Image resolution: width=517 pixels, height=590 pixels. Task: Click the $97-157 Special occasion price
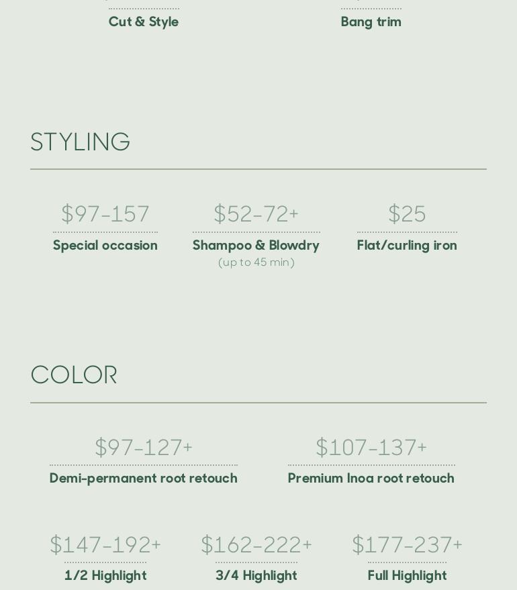tap(105, 213)
